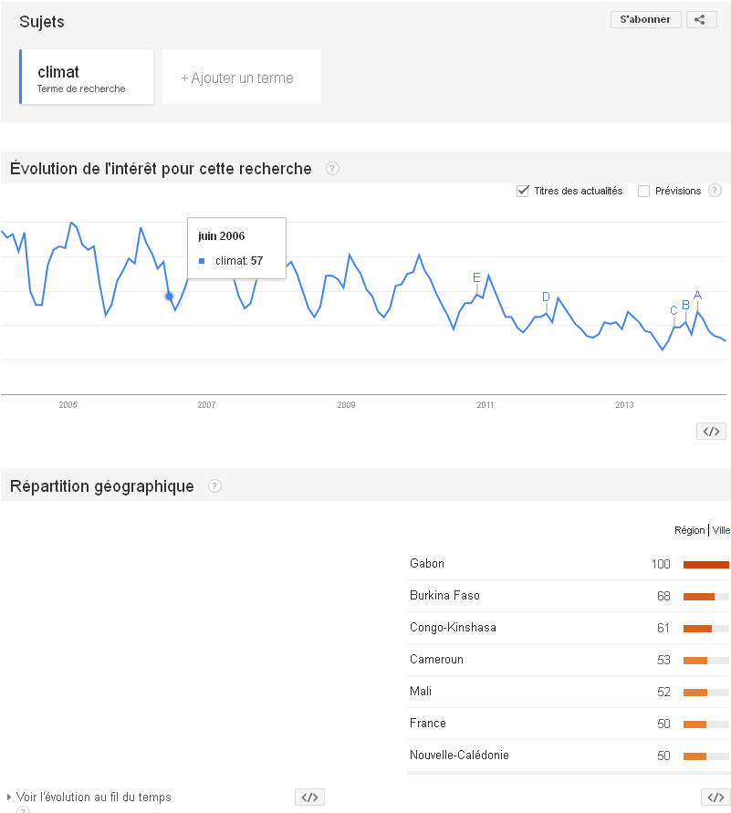The image size is (731, 813).
Task: Click Gabon's red interest bar
Action: click(x=706, y=565)
